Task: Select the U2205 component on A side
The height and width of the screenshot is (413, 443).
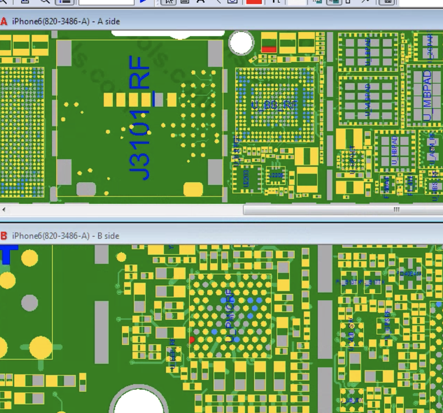Action: tap(276, 175)
